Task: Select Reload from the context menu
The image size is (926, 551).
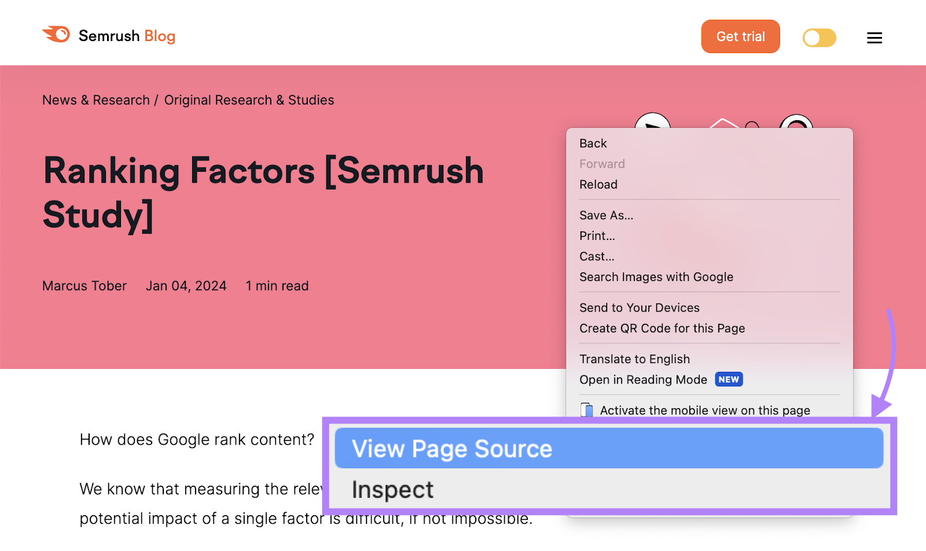Action: tap(598, 184)
